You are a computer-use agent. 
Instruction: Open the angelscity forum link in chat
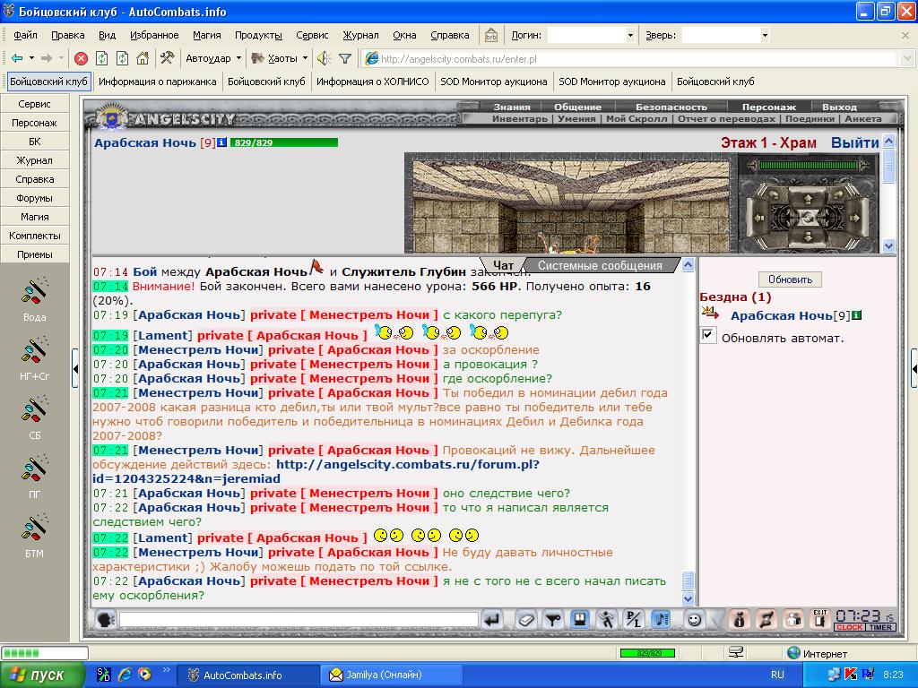(x=316, y=471)
